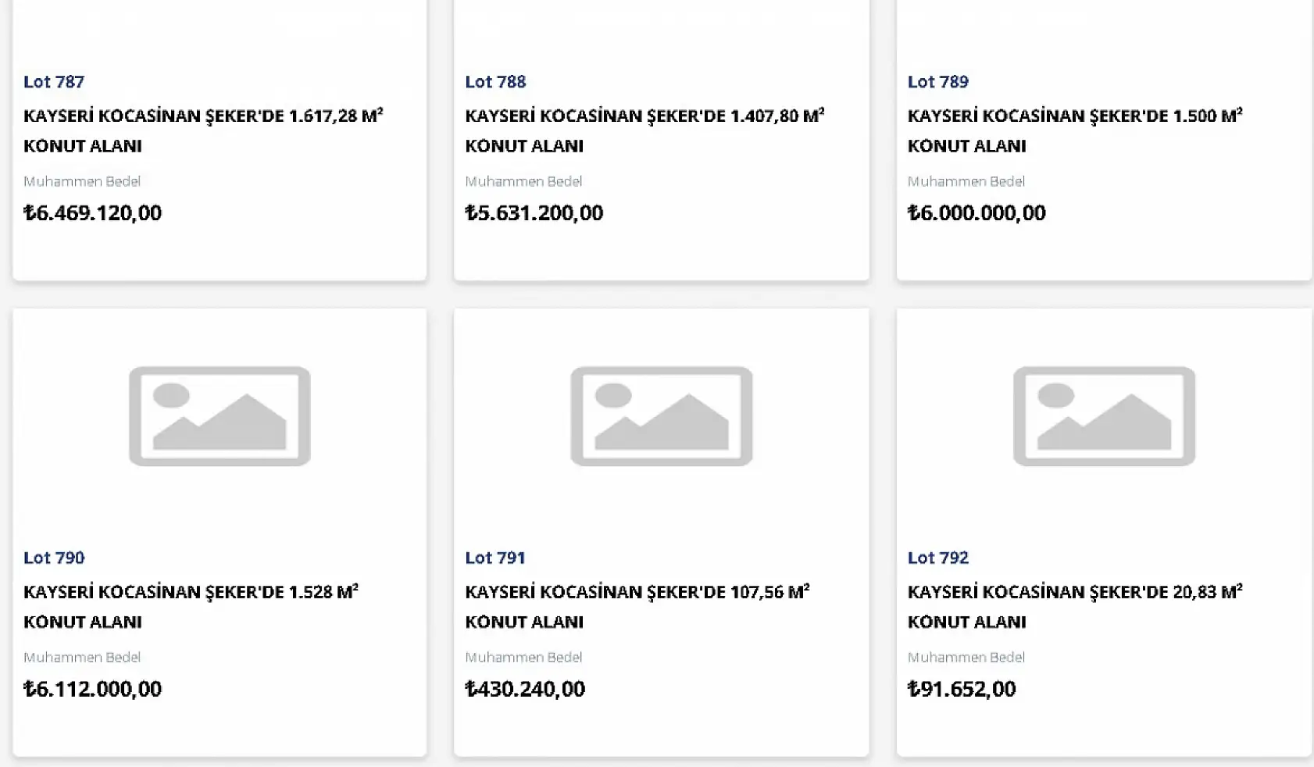Click the placeholder image icon for Lot 792
Image resolution: width=1314 pixels, height=767 pixels.
(1104, 416)
